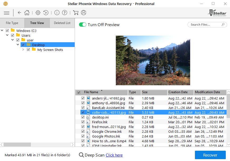230x161 pixels.
Task: Click the sort arrow on File Name column
Action: click(102, 90)
